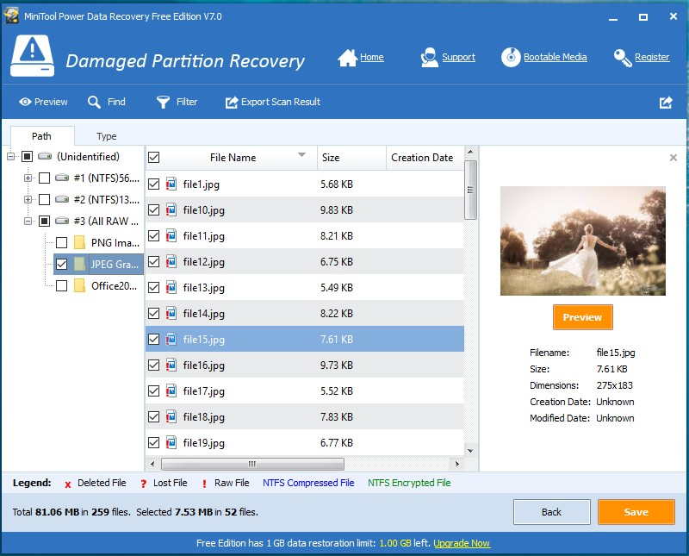Click the (Unidentified) disk drive icon
689x556 pixels.
click(45, 156)
